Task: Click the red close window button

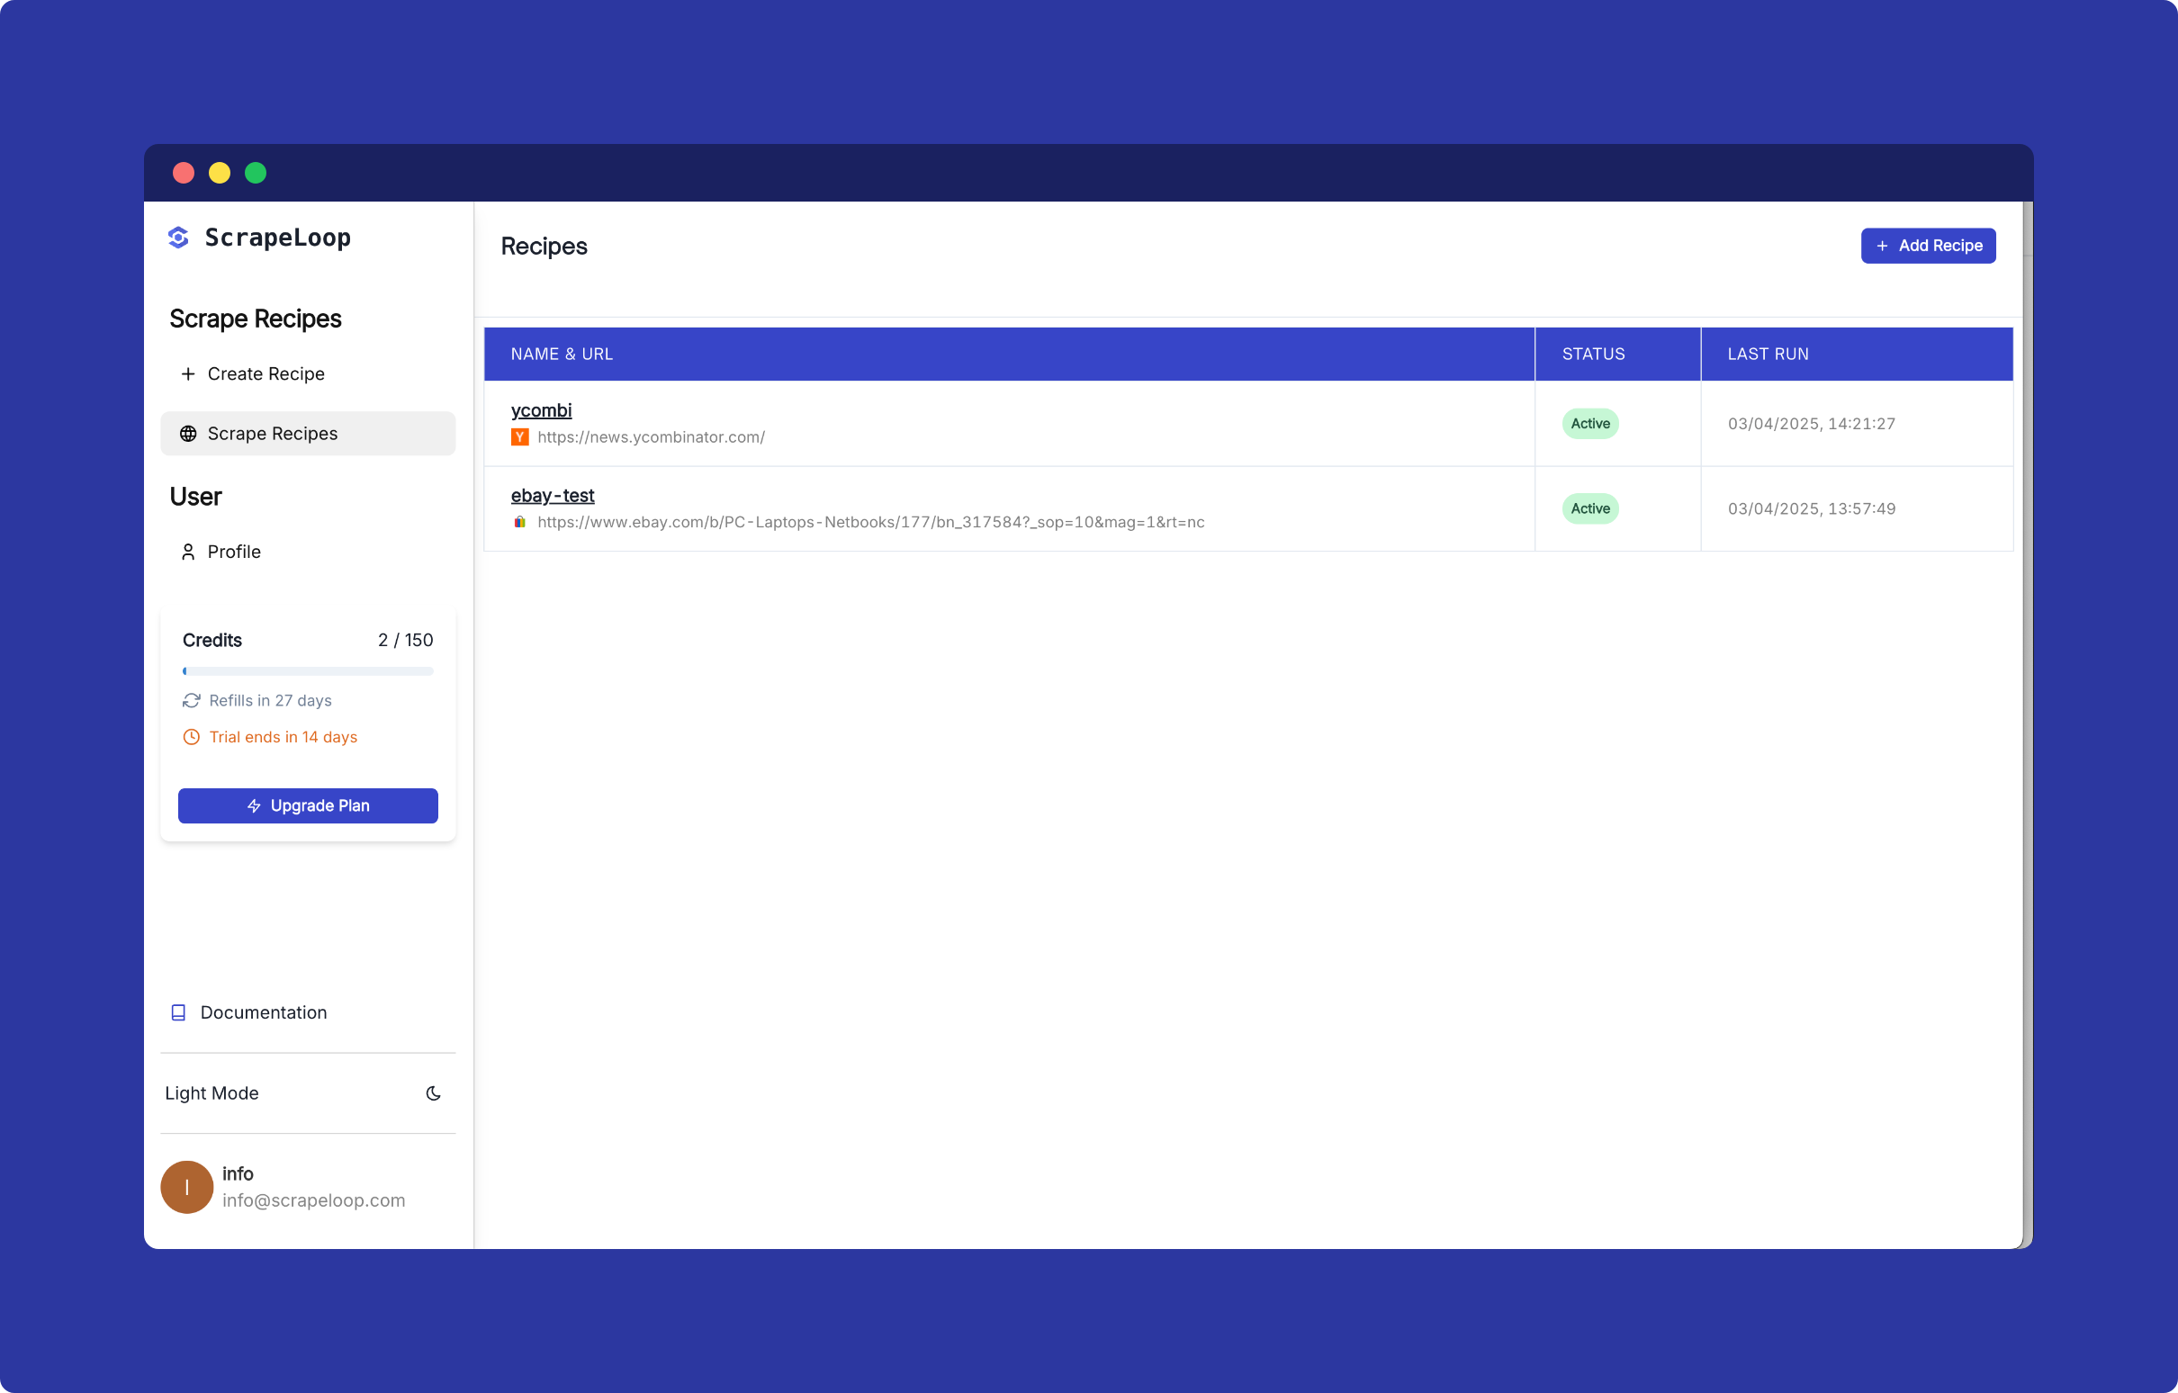Action: point(184,173)
